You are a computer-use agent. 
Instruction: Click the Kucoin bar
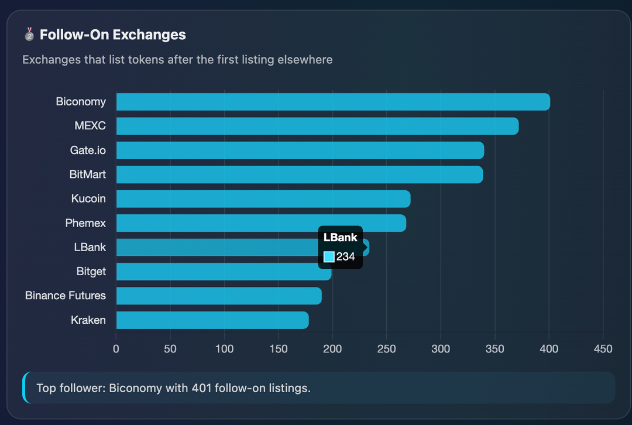(x=263, y=198)
